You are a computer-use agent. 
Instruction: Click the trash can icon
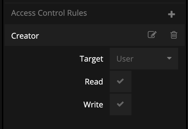point(174,35)
